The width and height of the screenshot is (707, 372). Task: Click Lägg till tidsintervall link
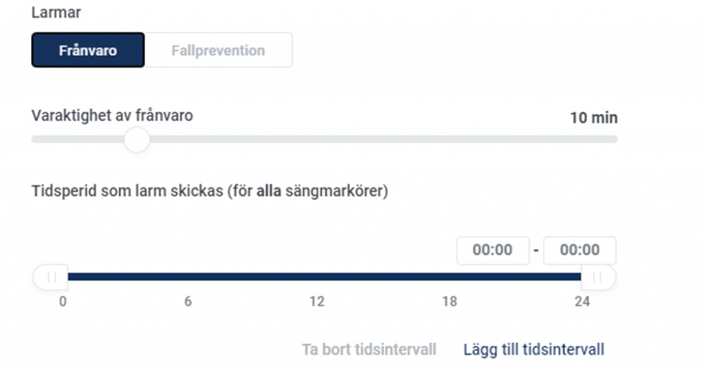pos(534,349)
